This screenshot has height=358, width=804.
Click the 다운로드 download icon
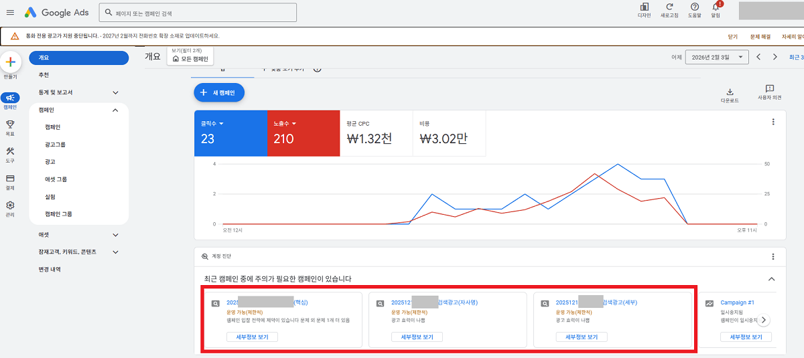pyautogui.click(x=730, y=92)
